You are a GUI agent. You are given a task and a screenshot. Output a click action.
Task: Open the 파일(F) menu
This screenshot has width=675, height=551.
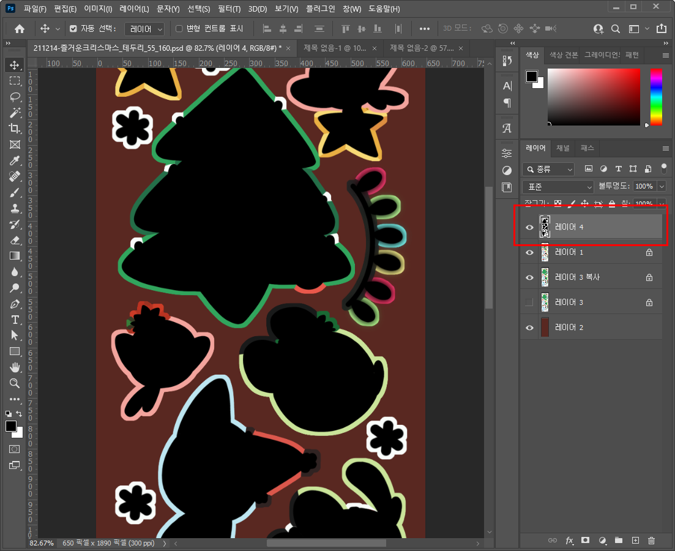35,9
